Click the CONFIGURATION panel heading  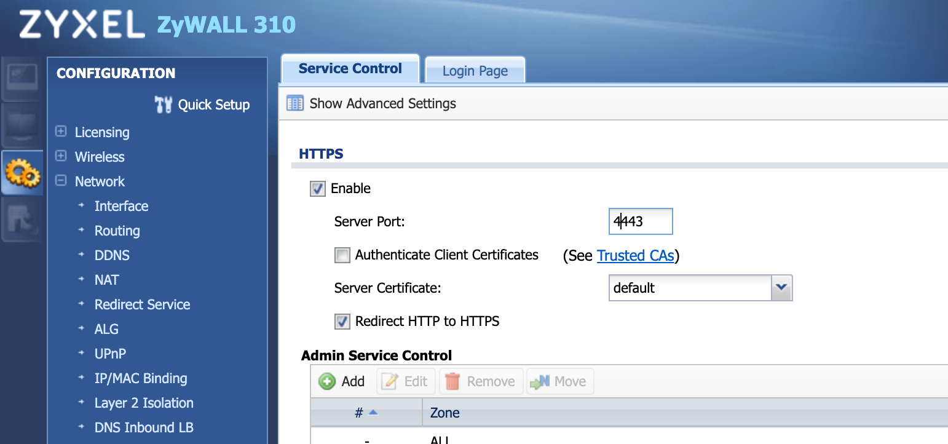point(116,73)
